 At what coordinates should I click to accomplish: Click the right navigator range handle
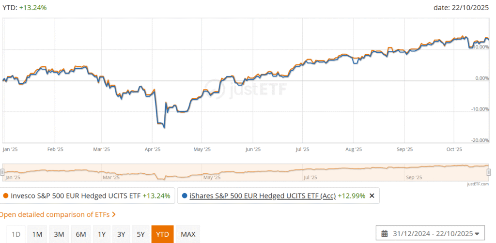pos(489,172)
